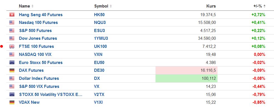Open S&P 500 Futures link
274x109 pixels.
tap(36, 31)
